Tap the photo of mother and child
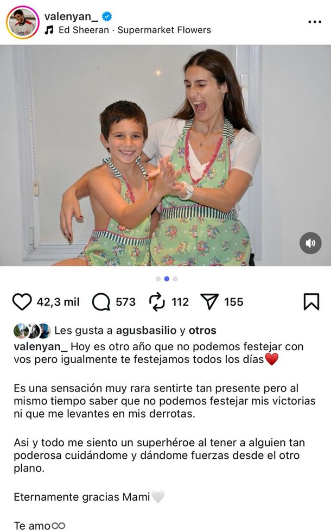 click(165, 155)
